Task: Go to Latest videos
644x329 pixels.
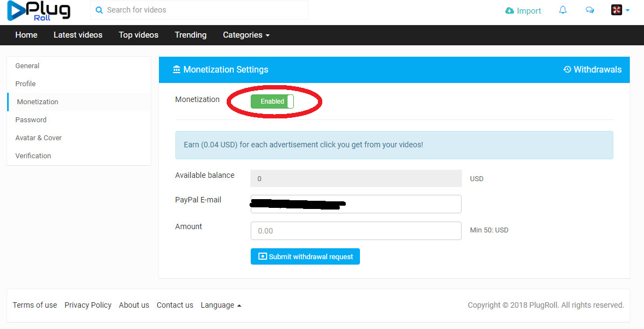Action: click(x=78, y=35)
